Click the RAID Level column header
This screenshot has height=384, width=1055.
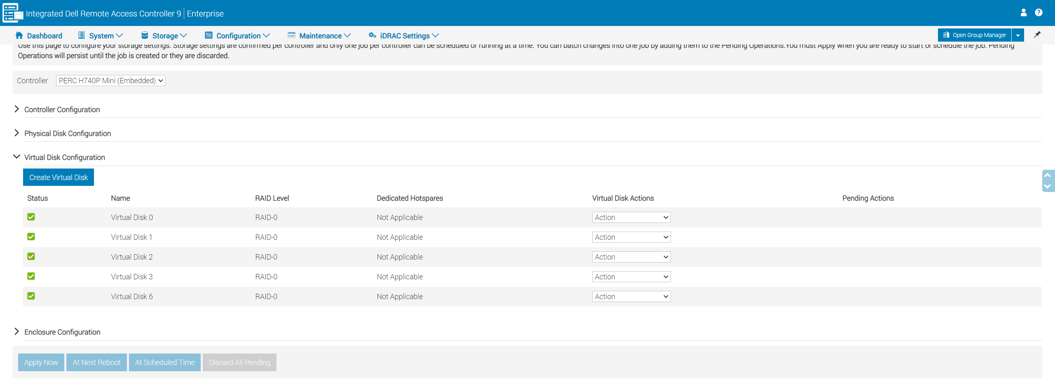click(272, 198)
